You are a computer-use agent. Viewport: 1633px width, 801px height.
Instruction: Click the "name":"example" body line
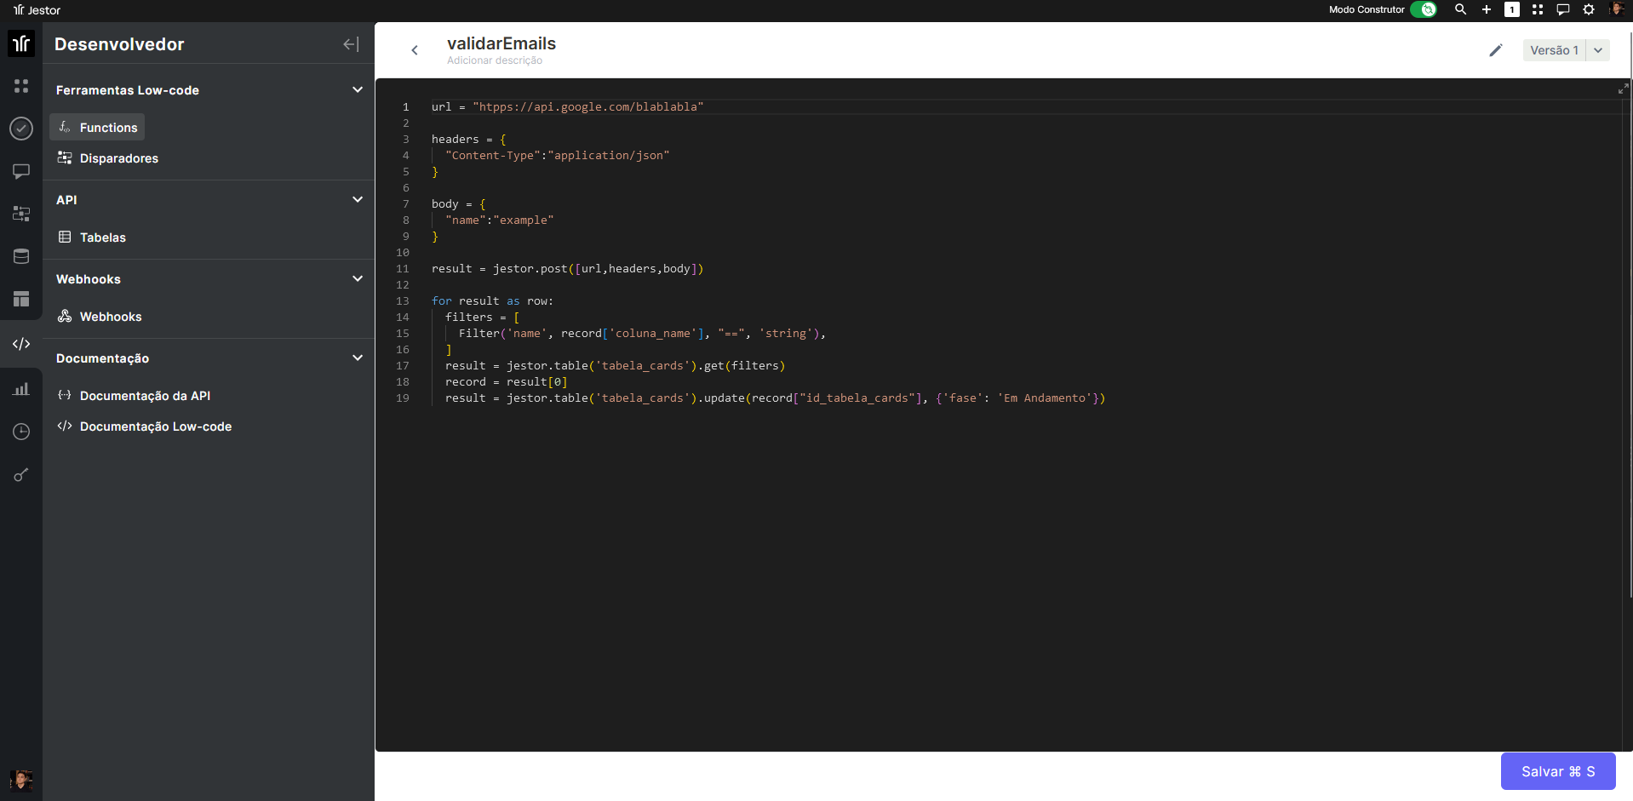pos(500,220)
